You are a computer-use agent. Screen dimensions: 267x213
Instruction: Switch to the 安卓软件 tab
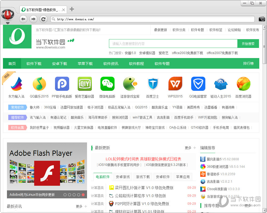(163, 177)
